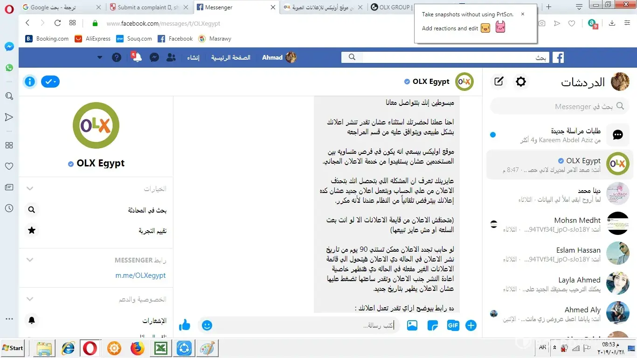637x358 pixels.
Task: Click the بحث في Messenger search field
Action: point(559,106)
